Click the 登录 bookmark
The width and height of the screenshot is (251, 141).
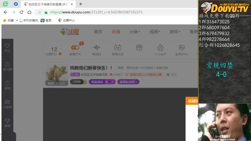46,20
